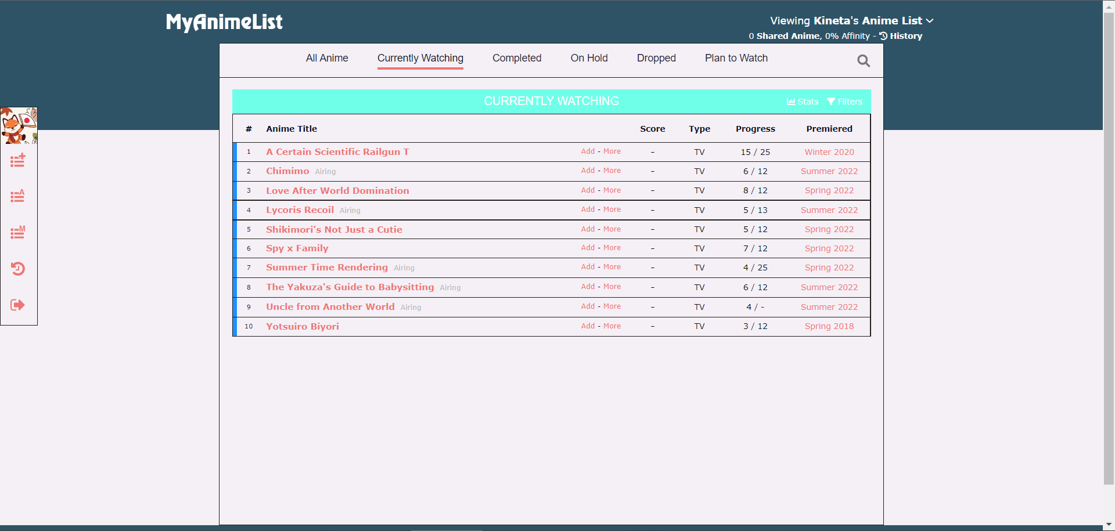Click Add for Love After World Domination

[x=588, y=190]
